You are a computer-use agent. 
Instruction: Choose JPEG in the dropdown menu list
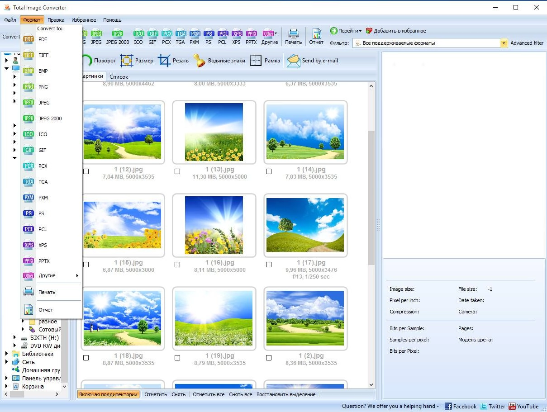click(x=51, y=103)
